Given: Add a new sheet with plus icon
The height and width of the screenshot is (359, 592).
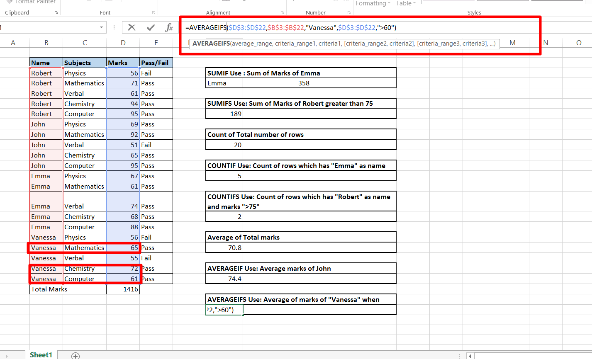Looking at the screenshot, I should 75,355.
